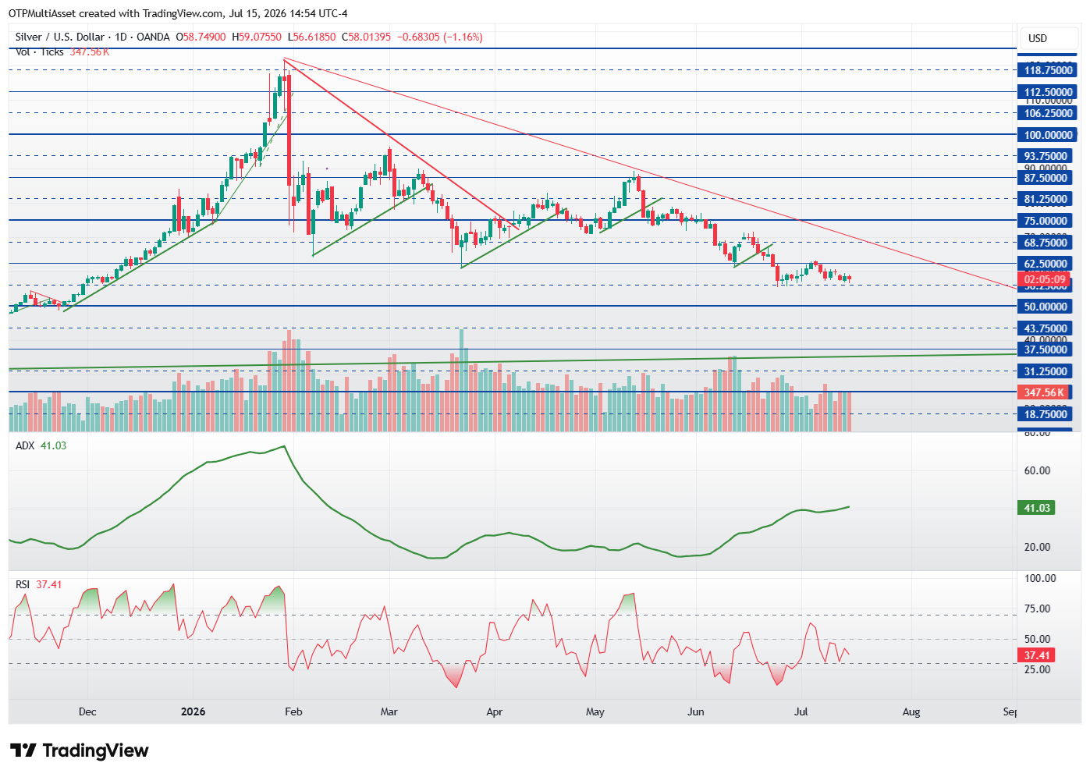Click the USD currency label
Viewport: 1090px width, 777px height.
tap(1037, 38)
